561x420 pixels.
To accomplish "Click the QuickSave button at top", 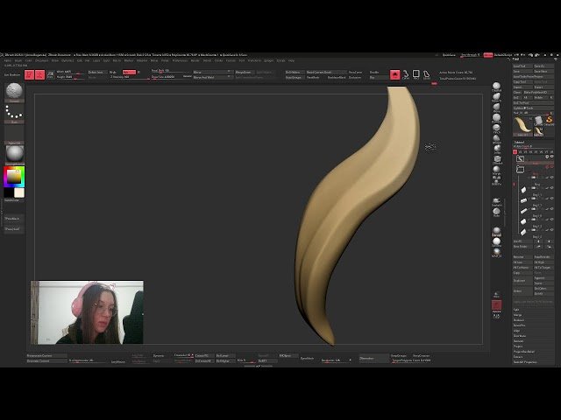I will 450,54.
